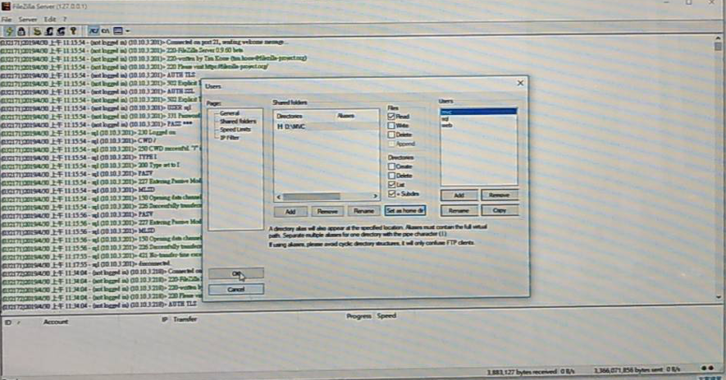Select the Shared folders page

(238, 121)
